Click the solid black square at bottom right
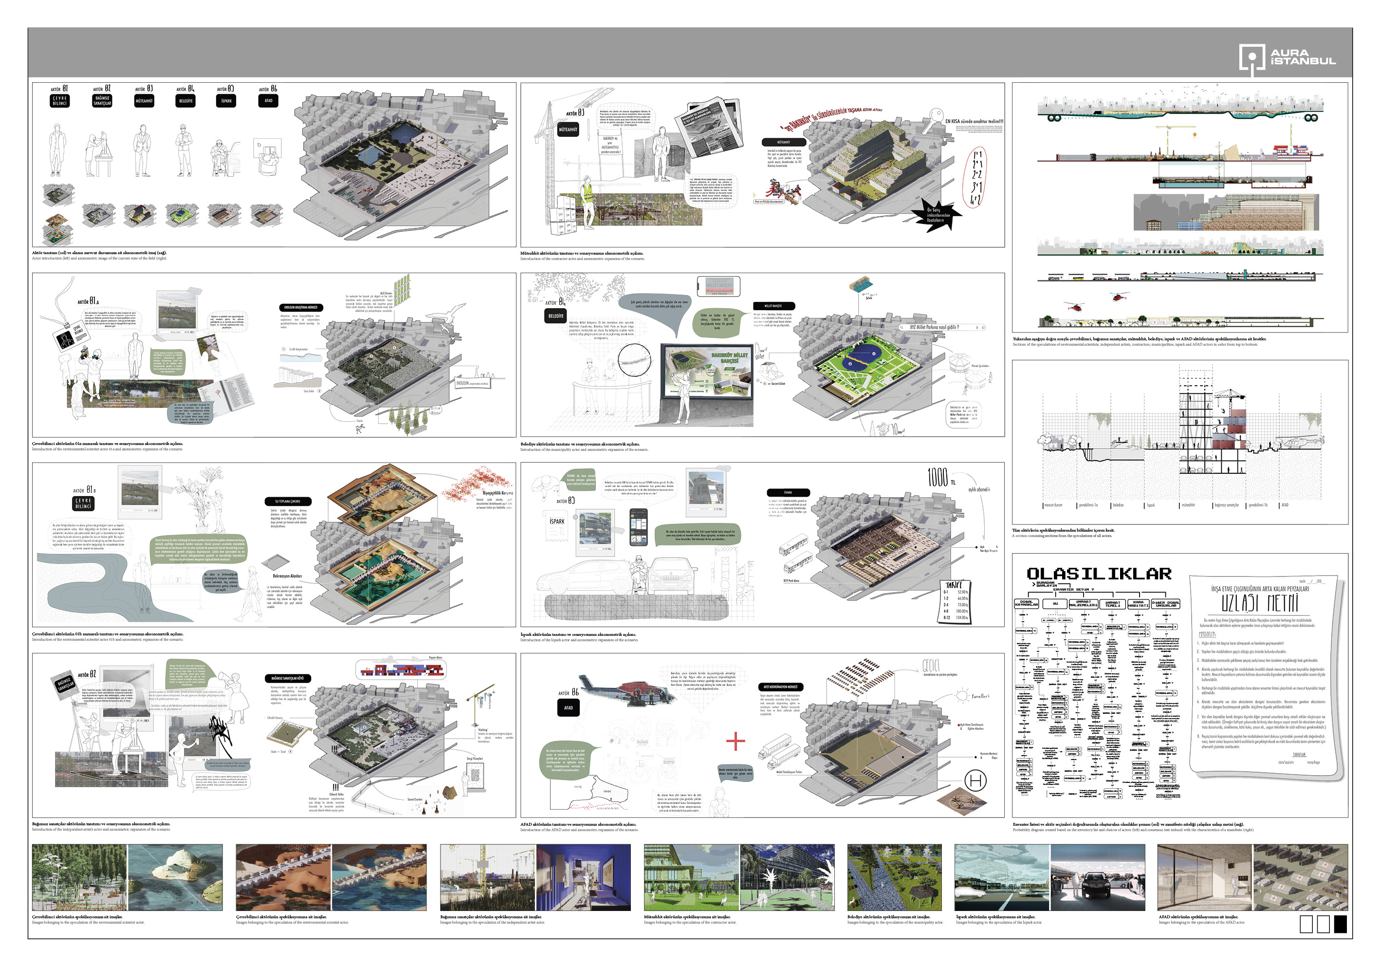This screenshot has height=966, width=1380. 1340,924
